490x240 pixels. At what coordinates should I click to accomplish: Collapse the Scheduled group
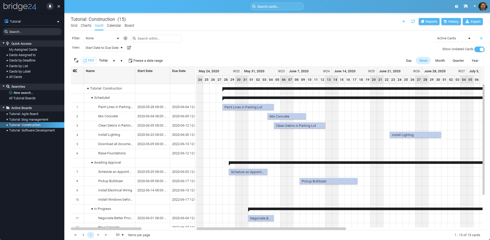tap(92, 98)
